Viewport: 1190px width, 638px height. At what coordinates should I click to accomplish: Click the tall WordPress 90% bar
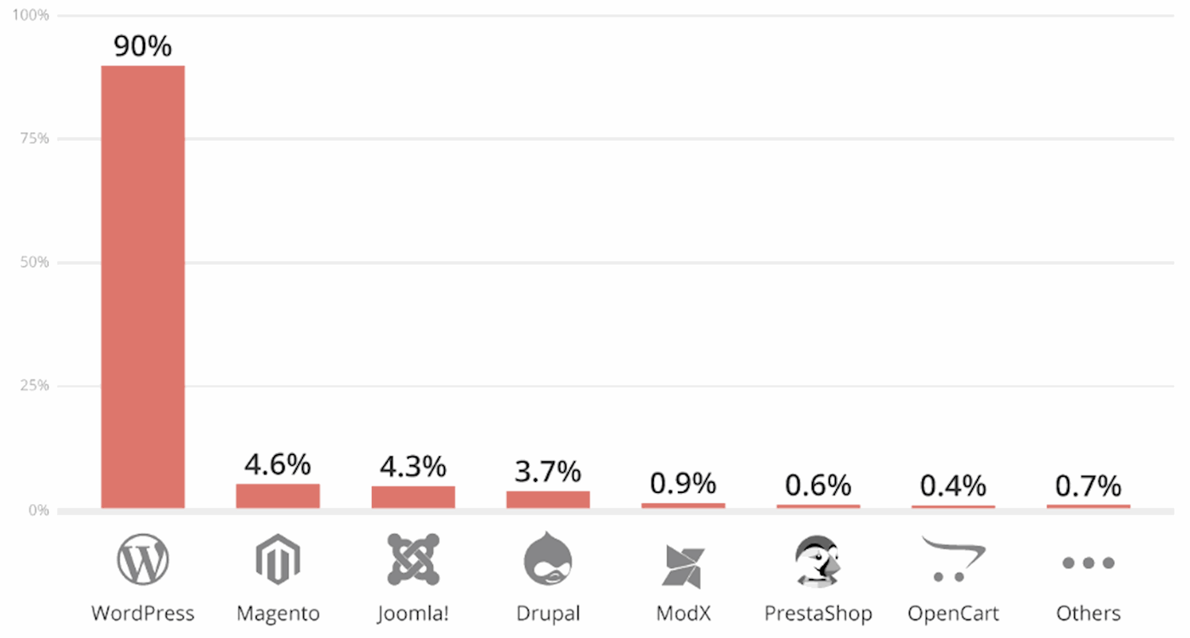[143, 286]
